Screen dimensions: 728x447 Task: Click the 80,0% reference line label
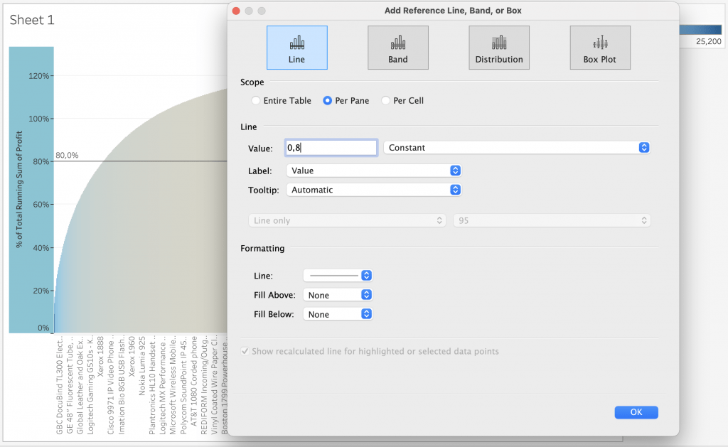[67, 155]
